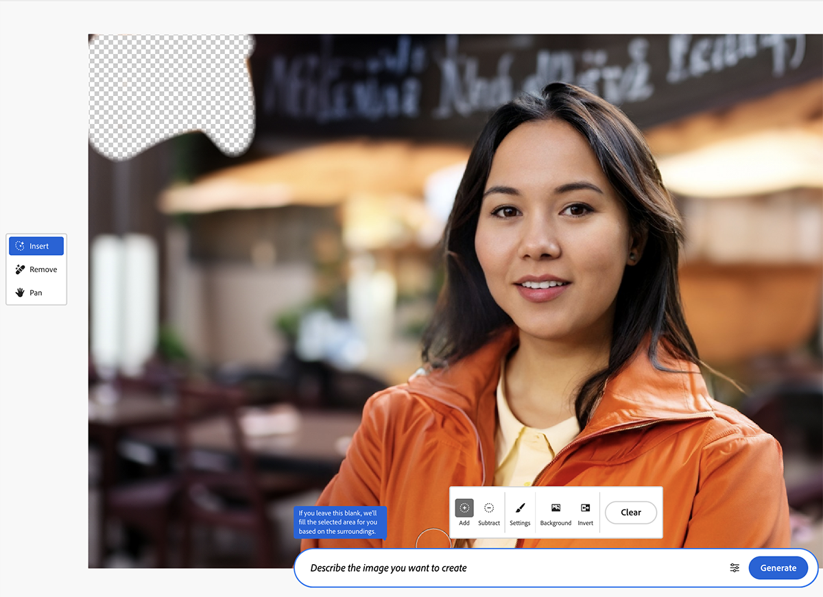Open the brush Settings
The height and width of the screenshot is (597, 823).
point(519,512)
